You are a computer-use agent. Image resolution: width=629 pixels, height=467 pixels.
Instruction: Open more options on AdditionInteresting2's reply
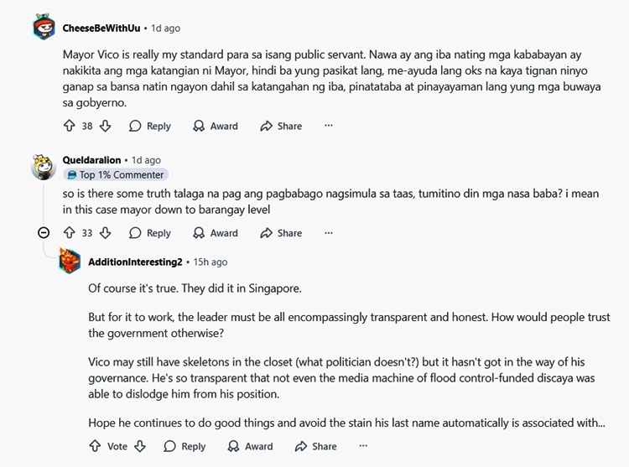click(363, 447)
